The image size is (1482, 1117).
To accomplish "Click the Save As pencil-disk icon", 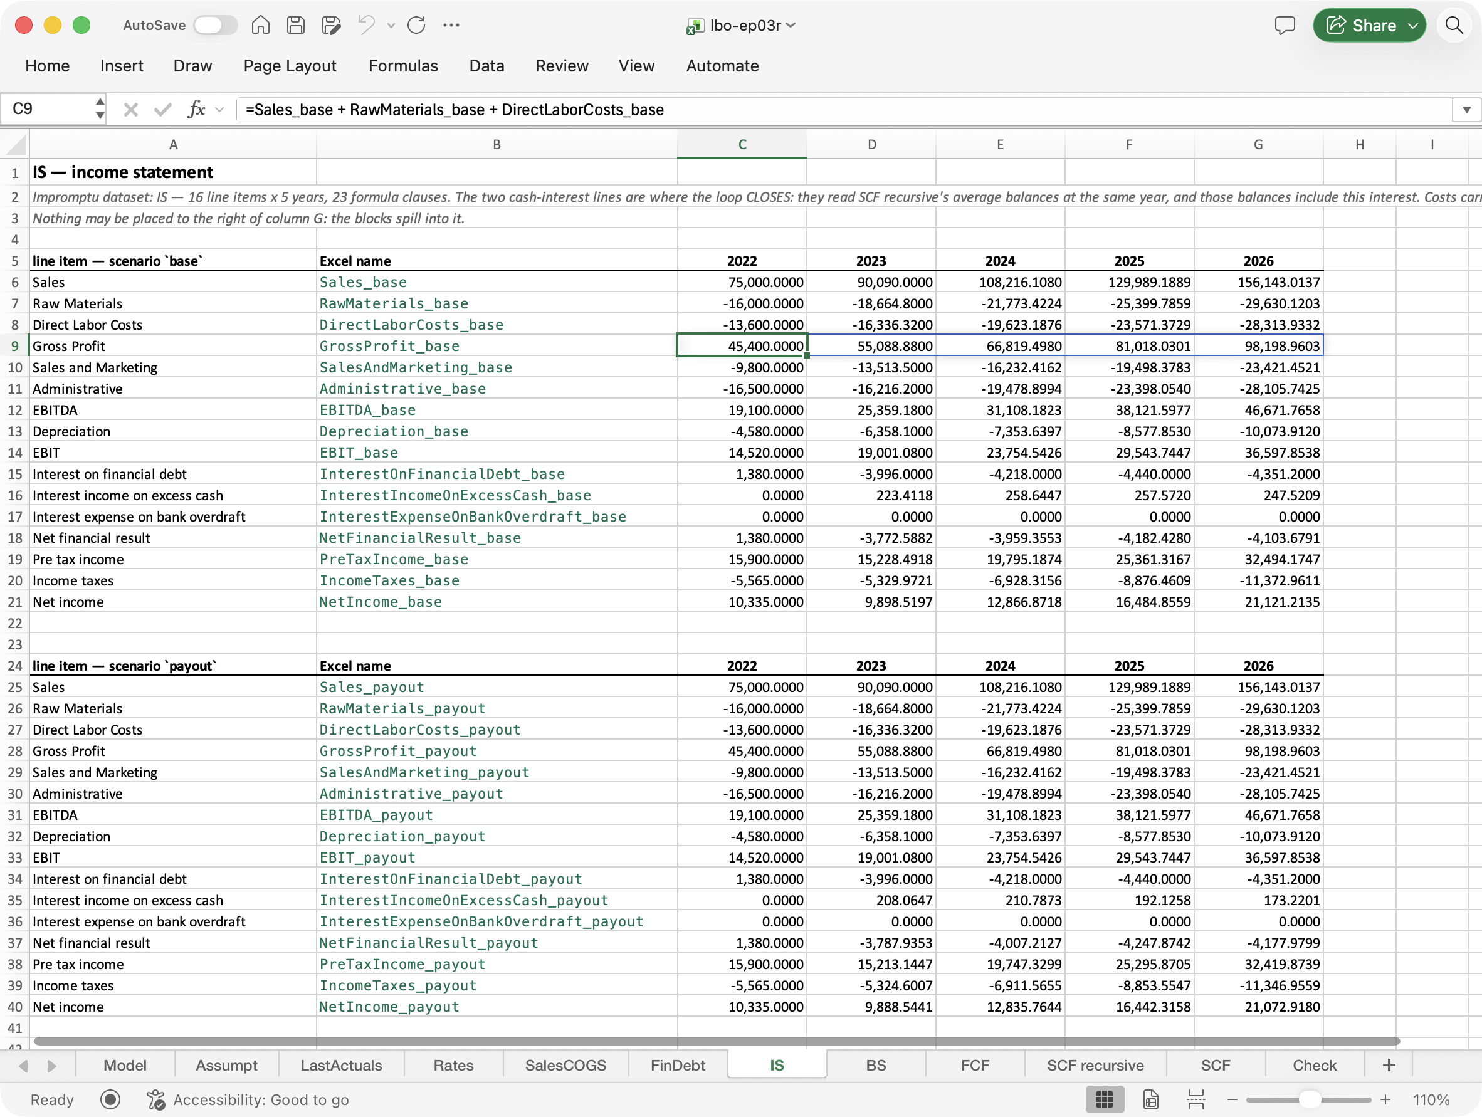I will (331, 26).
